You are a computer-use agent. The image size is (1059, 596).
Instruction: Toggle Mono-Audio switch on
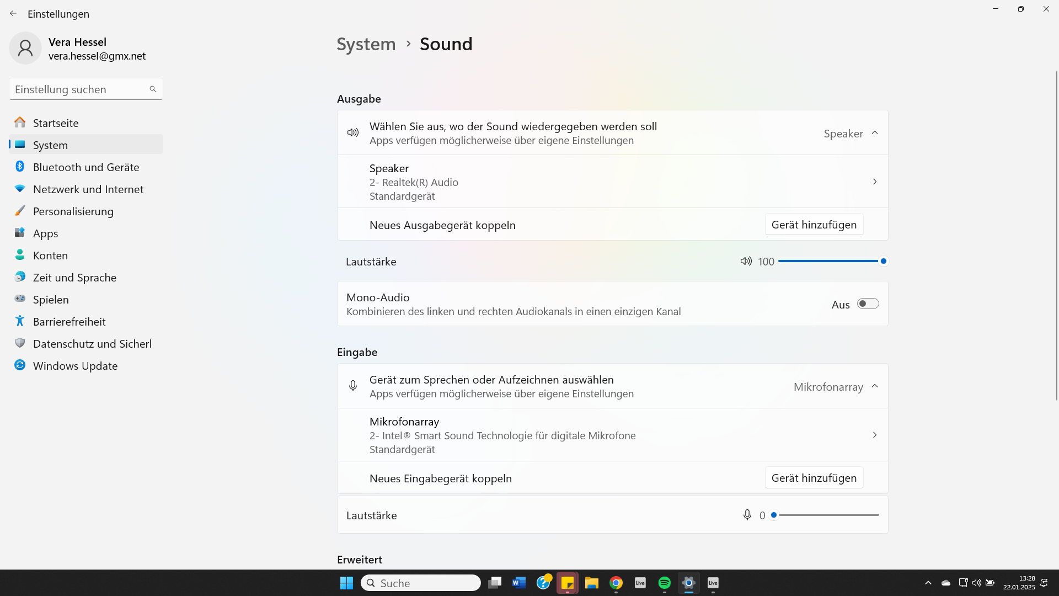pyautogui.click(x=868, y=304)
